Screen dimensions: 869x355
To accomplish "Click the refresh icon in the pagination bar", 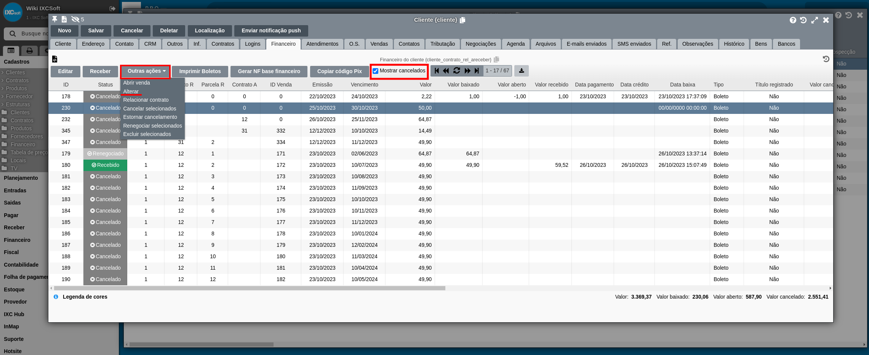I will 456,70.
